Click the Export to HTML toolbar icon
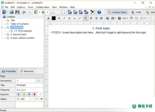Viewport: 155px width, 112px height. coord(70,12)
